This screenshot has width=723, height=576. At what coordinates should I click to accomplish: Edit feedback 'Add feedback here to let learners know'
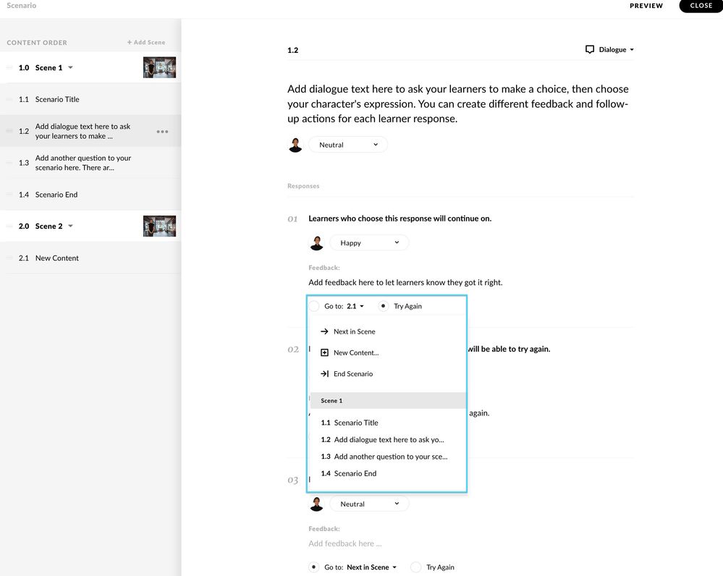click(x=405, y=282)
